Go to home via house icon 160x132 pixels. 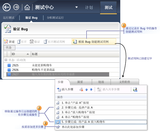point(27,7)
